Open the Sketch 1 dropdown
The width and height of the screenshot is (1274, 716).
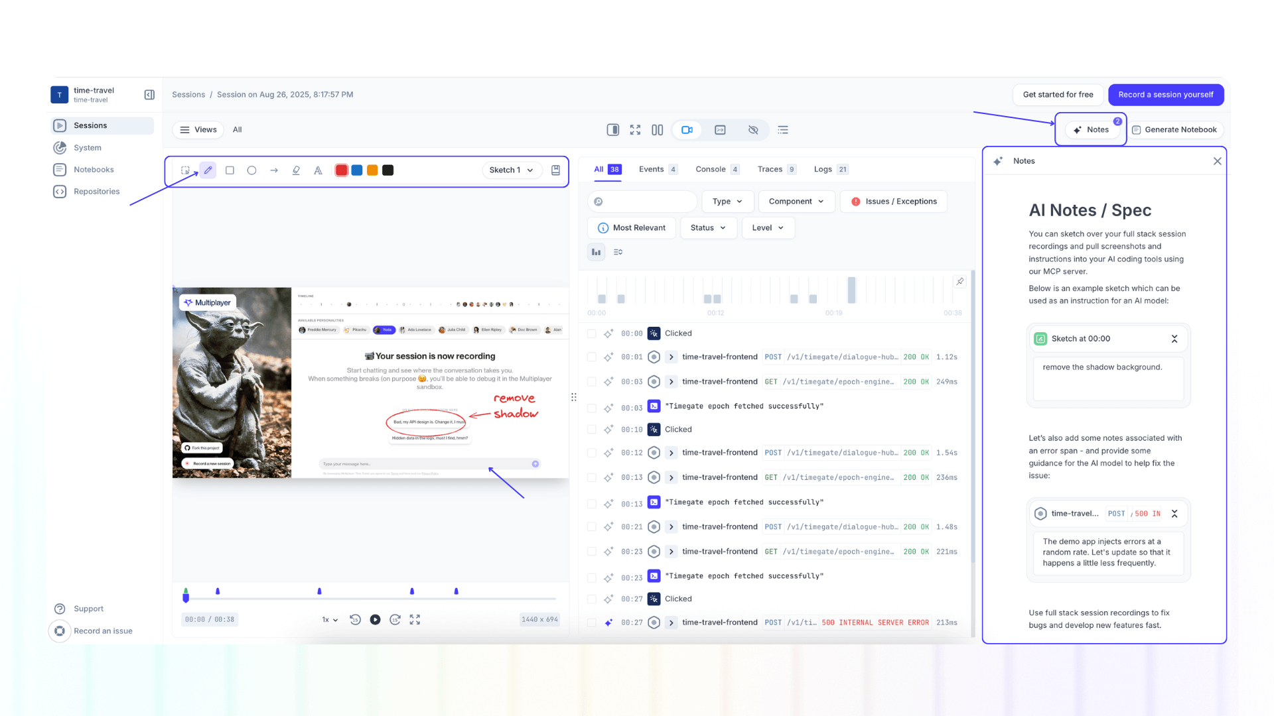pyautogui.click(x=511, y=170)
